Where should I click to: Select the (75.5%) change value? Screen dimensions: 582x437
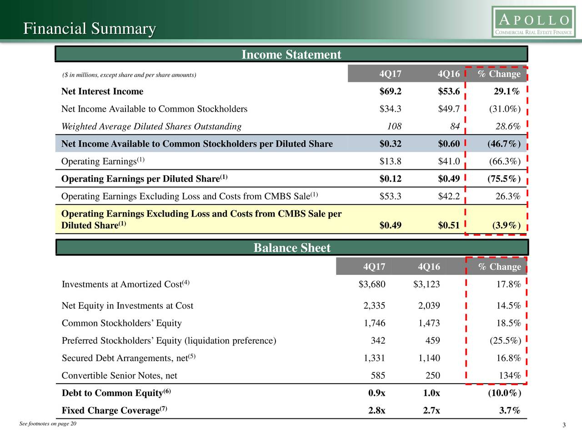[x=504, y=178]
